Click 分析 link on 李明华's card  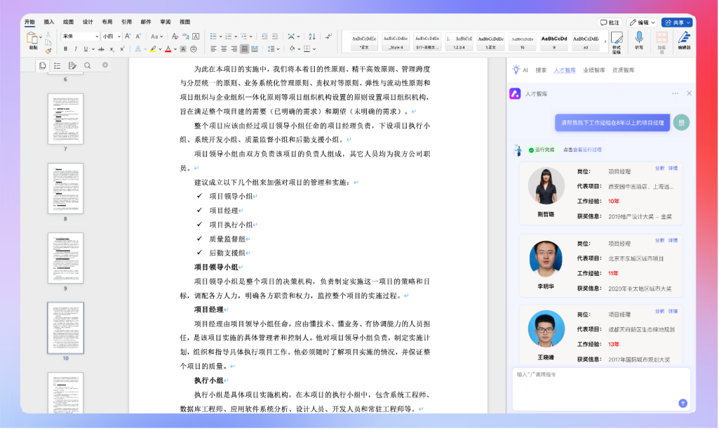point(659,240)
